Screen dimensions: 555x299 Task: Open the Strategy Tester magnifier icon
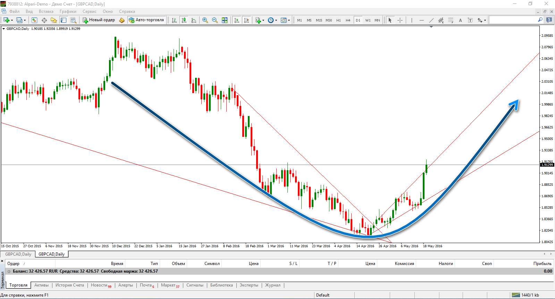click(73, 20)
